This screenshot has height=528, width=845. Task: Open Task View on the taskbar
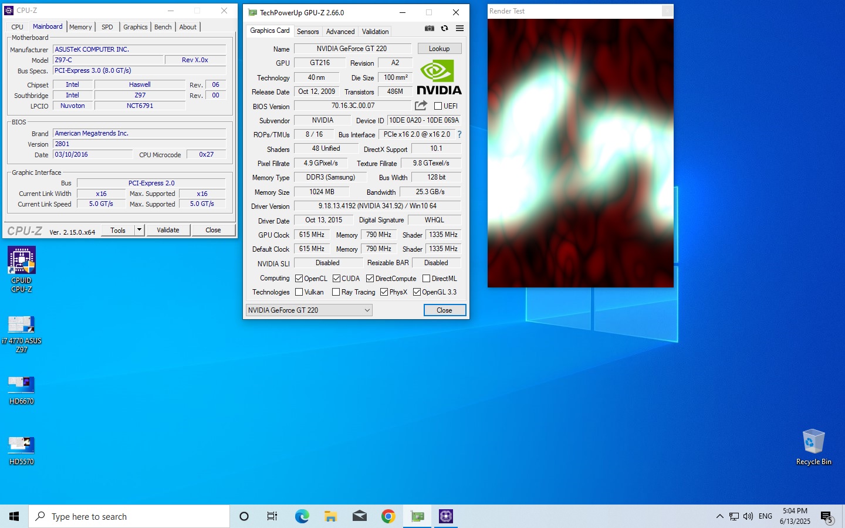click(272, 516)
